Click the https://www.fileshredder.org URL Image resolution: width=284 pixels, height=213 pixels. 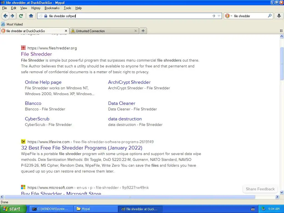point(52,48)
